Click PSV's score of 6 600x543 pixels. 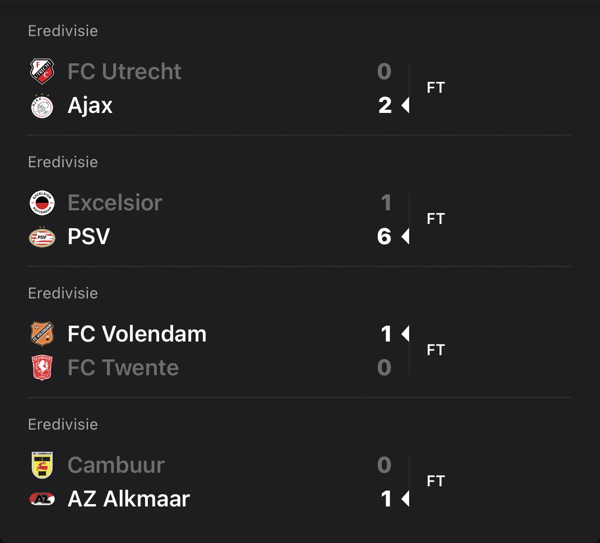pos(384,237)
